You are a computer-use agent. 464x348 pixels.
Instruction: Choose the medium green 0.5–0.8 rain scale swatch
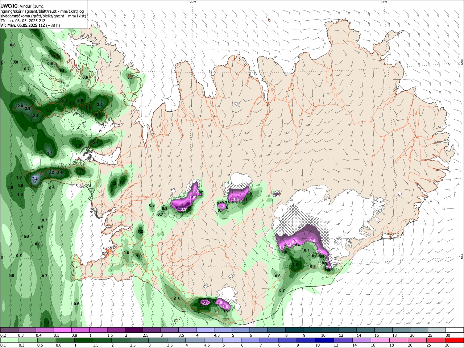(46, 340)
